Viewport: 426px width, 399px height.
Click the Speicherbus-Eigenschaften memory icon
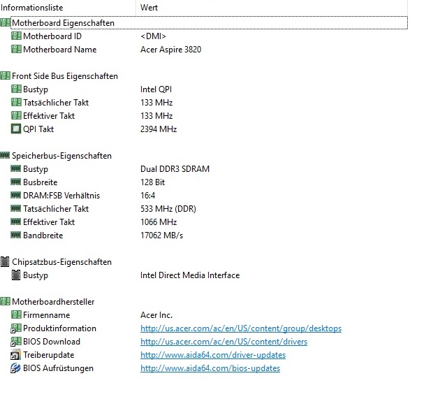(x=5, y=155)
